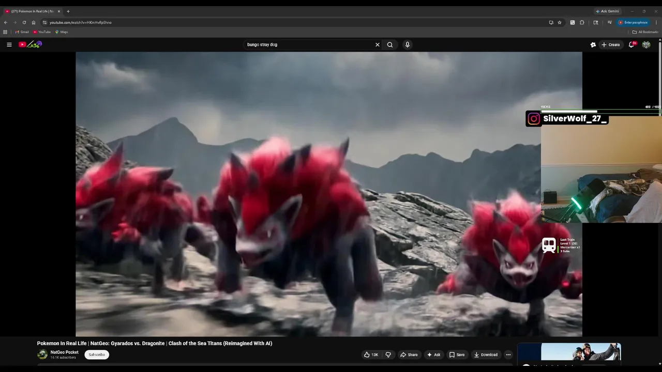This screenshot has width=662, height=372.
Task: Open the YouTube guide hamburger menu
Action: (9, 44)
